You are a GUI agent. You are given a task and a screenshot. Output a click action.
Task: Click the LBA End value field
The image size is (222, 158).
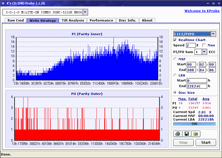click(197, 86)
